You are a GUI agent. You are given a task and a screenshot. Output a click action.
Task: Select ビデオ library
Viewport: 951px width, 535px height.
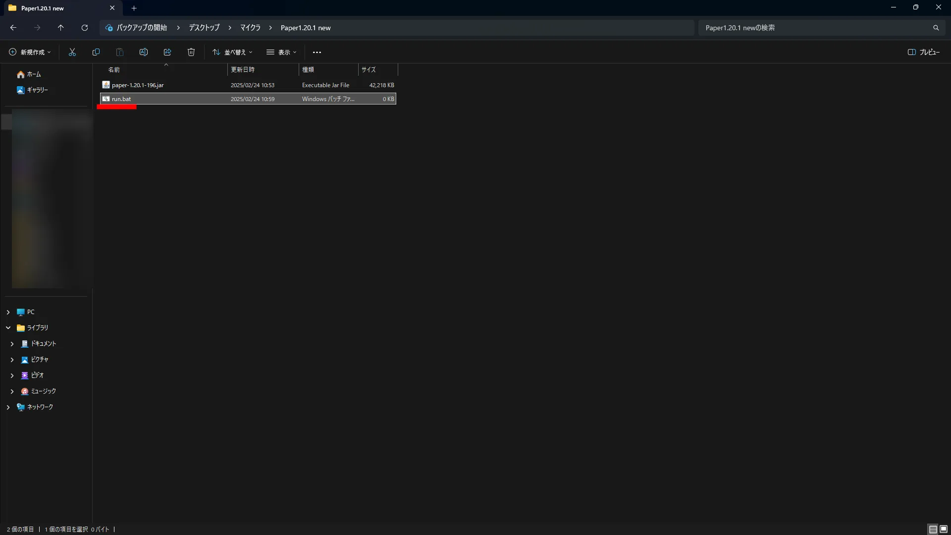tap(37, 375)
